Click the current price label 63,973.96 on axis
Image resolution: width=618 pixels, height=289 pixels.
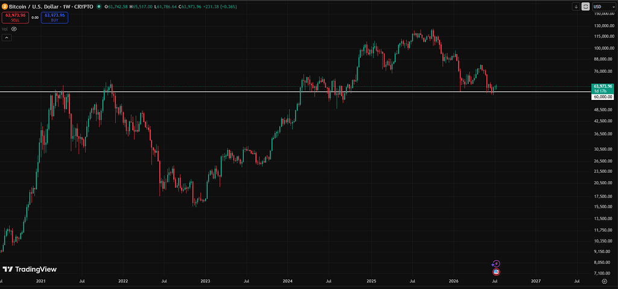coord(602,86)
